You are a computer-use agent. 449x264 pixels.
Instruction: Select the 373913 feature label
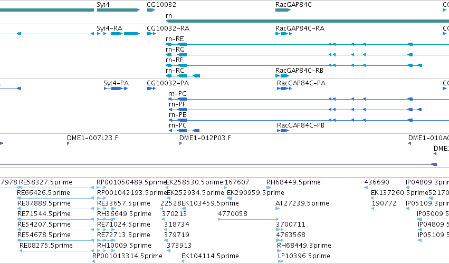(179, 246)
